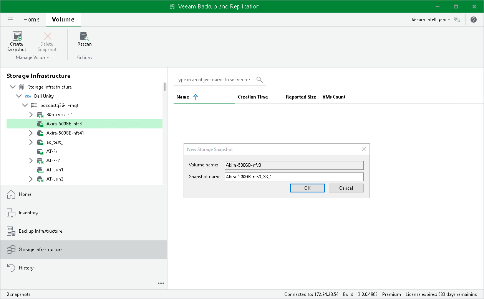484x299 pixels.
Task: Collapse the Storage Infrastructure tree root
Action: click(x=13, y=87)
